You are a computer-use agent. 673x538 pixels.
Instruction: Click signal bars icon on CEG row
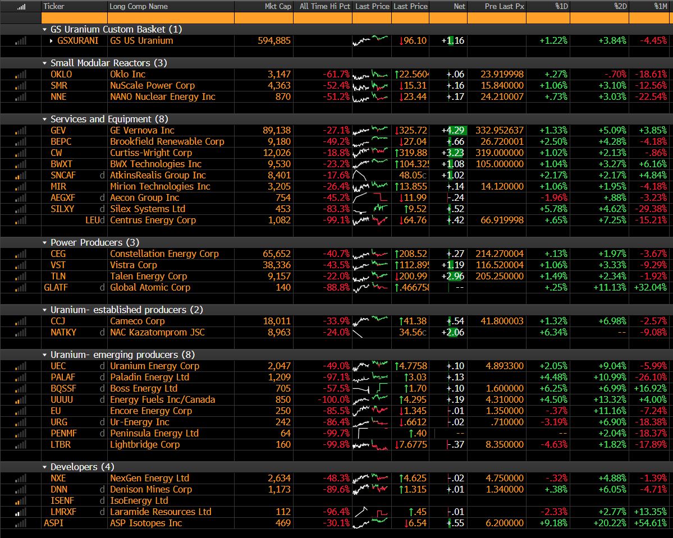20,254
